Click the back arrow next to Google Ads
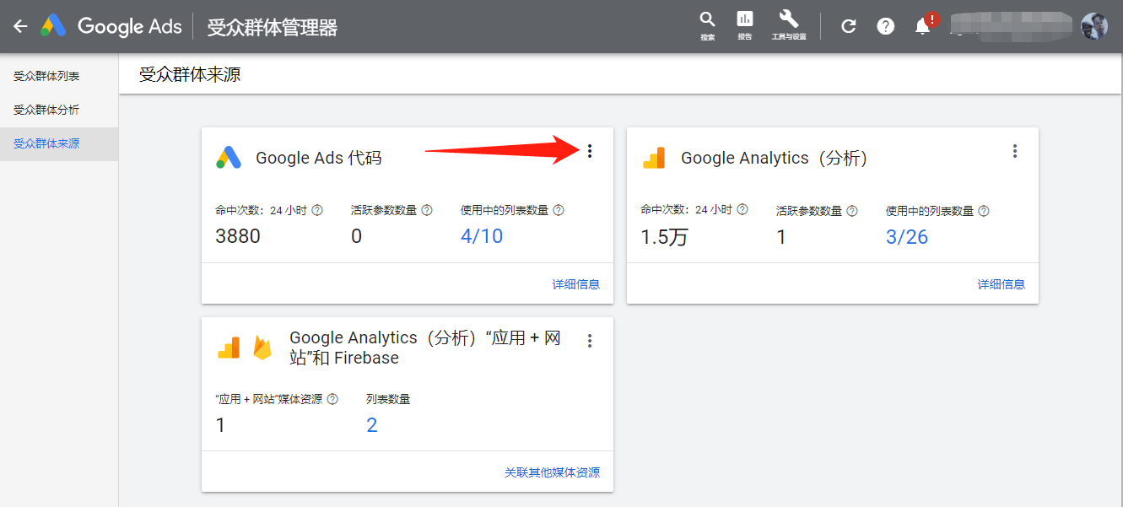The width and height of the screenshot is (1123, 507). (x=20, y=25)
